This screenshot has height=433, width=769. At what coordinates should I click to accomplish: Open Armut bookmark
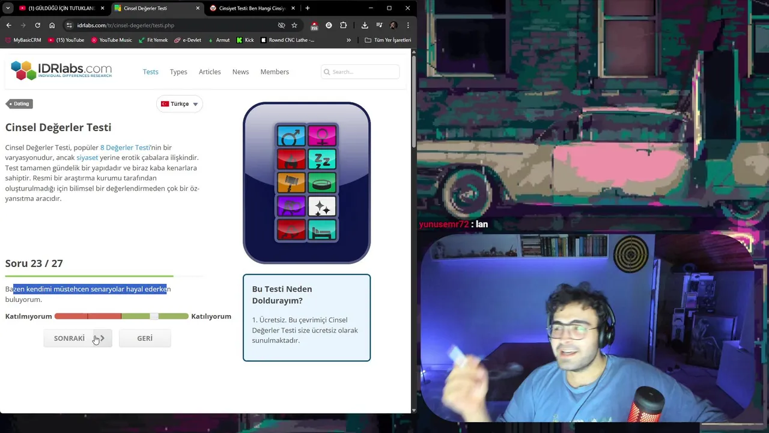pyautogui.click(x=219, y=40)
